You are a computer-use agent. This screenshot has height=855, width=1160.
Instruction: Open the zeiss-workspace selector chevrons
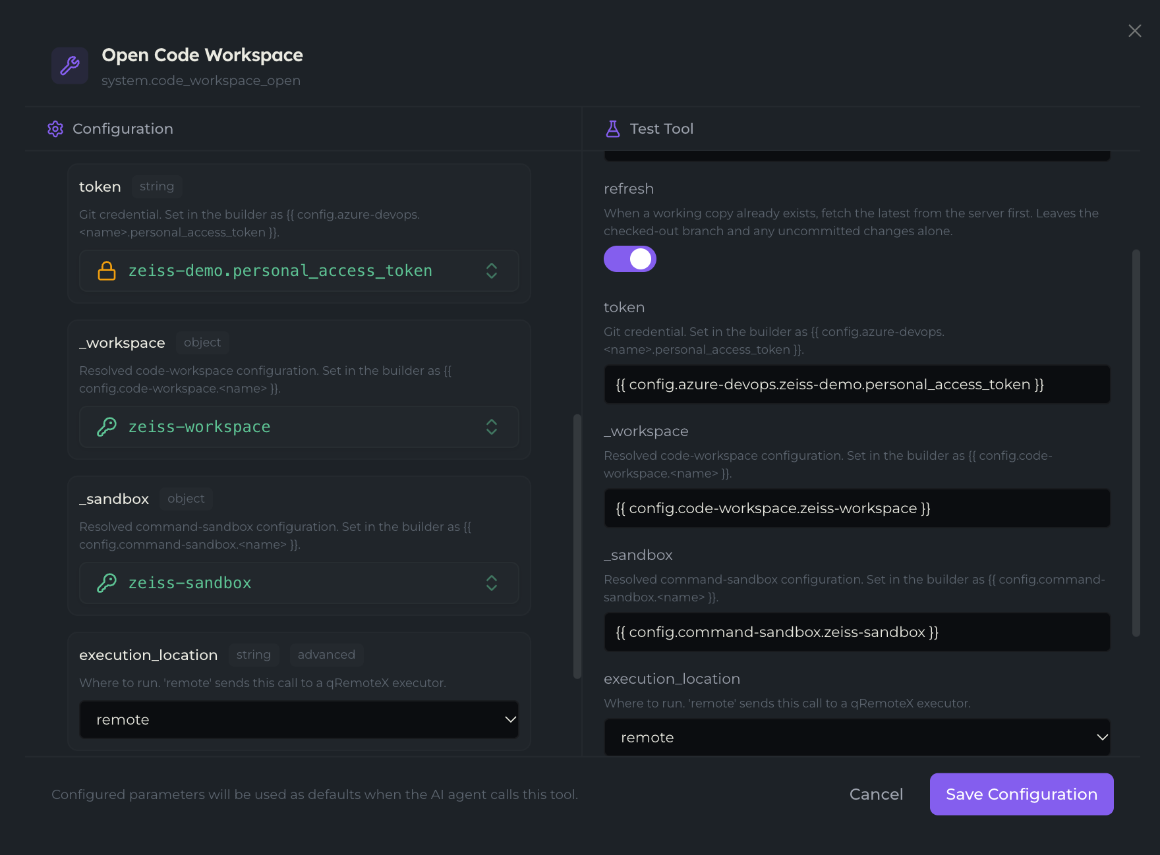(492, 427)
